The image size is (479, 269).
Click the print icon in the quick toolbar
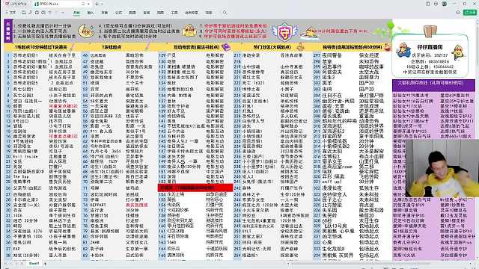37,13
